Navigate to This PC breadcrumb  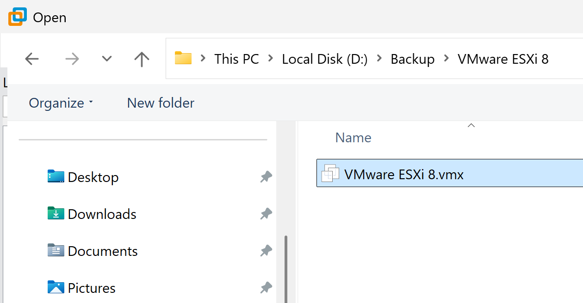click(236, 59)
